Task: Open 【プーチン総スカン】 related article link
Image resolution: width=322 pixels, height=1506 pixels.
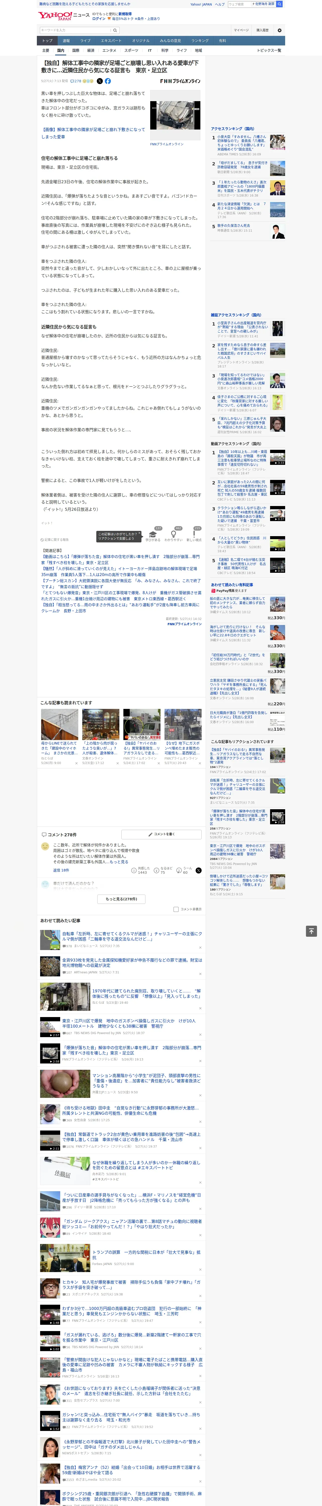Action: pyautogui.click(x=120, y=584)
